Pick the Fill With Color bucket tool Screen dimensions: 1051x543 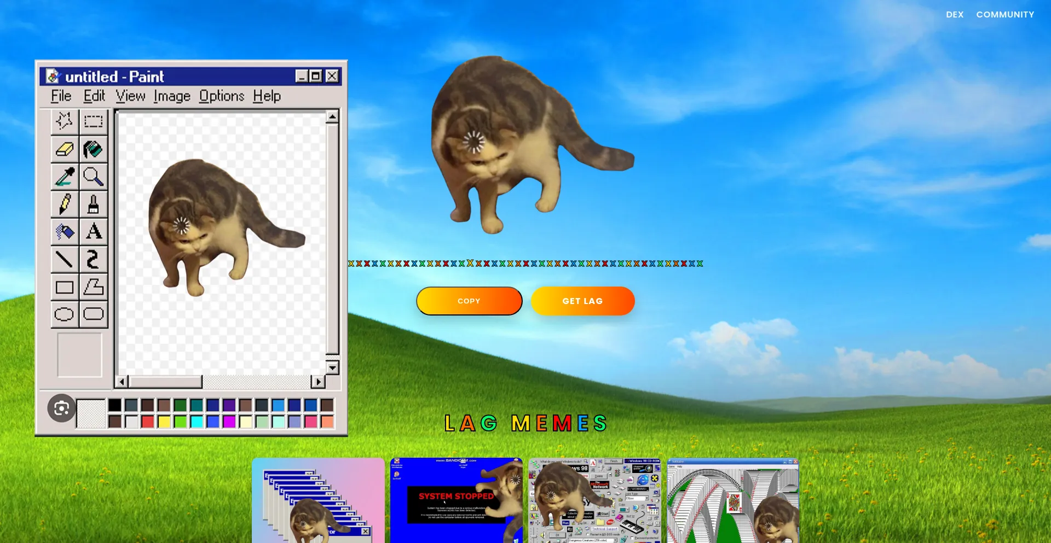pyautogui.click(x=94, y=149)
